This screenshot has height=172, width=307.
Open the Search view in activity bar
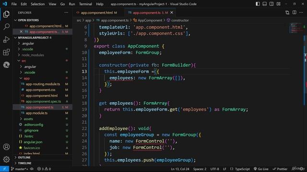coord(6,27)
